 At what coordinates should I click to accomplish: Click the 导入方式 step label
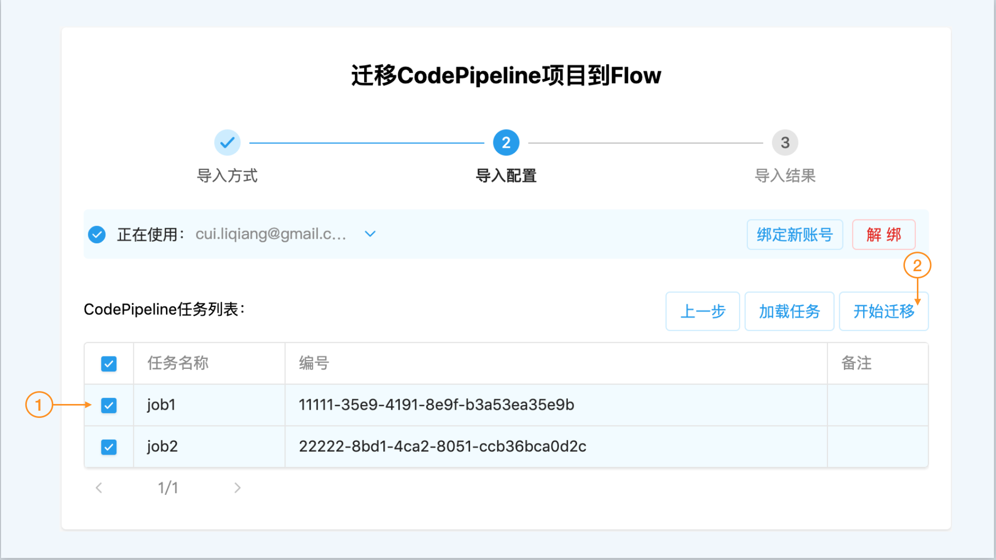point(227,176)
